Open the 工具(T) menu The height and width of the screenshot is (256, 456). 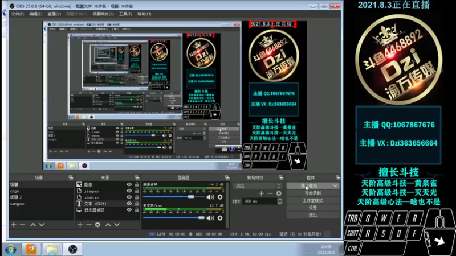click(125, 14)
